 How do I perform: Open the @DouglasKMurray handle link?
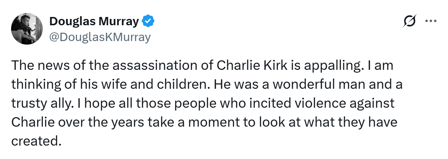coord(100,37)
